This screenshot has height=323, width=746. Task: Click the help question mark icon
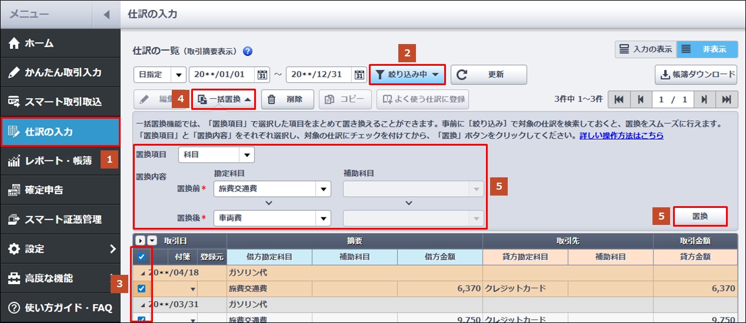(248, 51)
